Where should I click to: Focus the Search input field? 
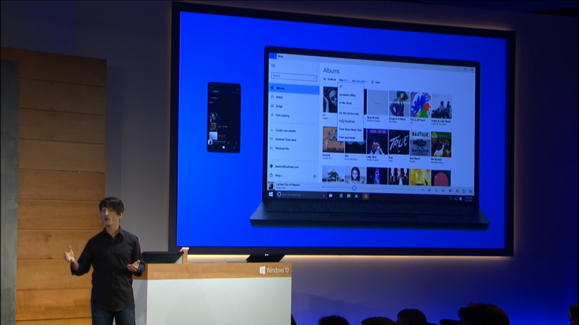pyautogui.click(x=294, y=77)
